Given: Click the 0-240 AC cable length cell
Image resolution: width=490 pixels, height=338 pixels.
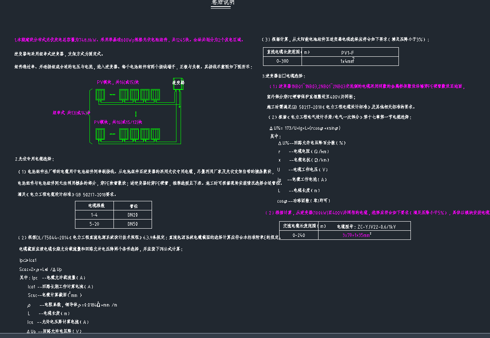Looking at the screenshot, I should [x=299, y=235].
